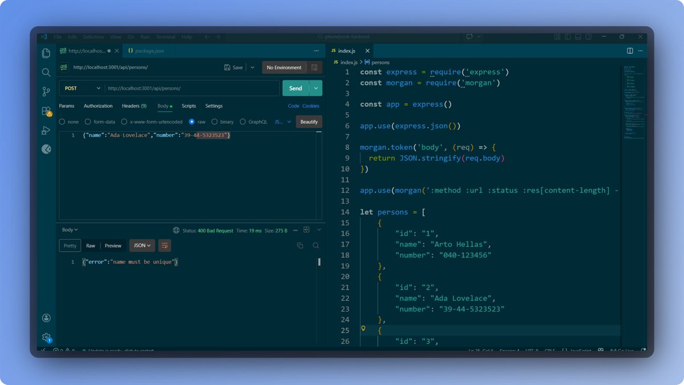684x385 pixels.
Task: Switch response view to Preview
Action: tap(113, 246)
